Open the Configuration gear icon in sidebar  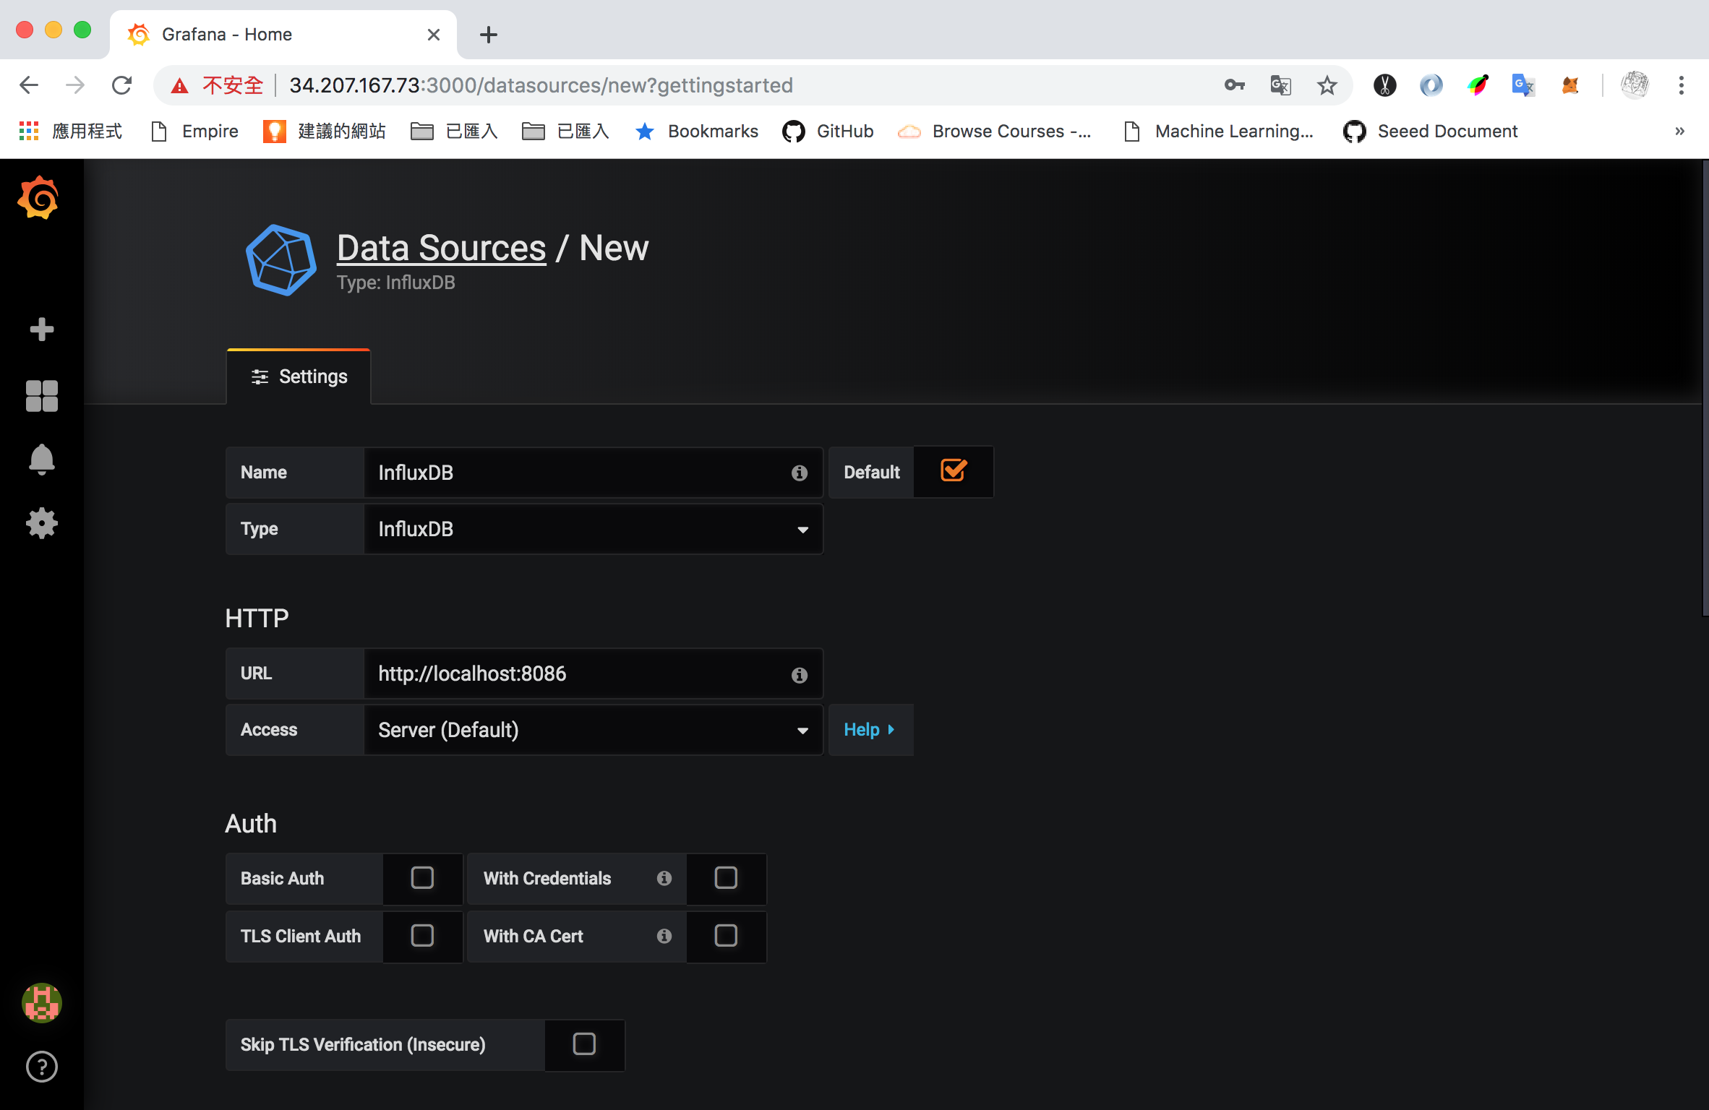pyautogui.click(x=42, y=523)
